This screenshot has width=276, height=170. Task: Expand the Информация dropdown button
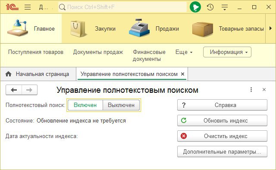[227, 52]
